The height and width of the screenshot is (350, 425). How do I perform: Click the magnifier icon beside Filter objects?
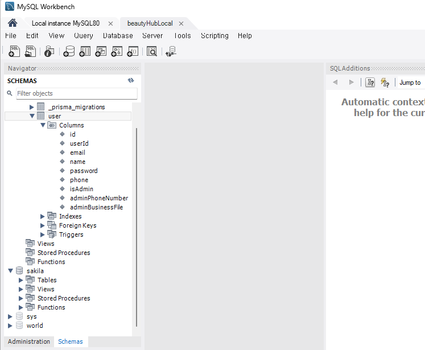coord(10,93)
